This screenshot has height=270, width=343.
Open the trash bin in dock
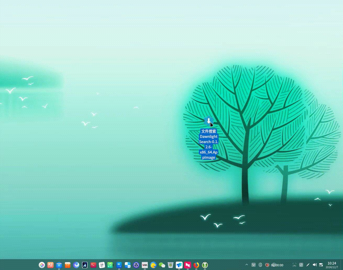[170, 265]
